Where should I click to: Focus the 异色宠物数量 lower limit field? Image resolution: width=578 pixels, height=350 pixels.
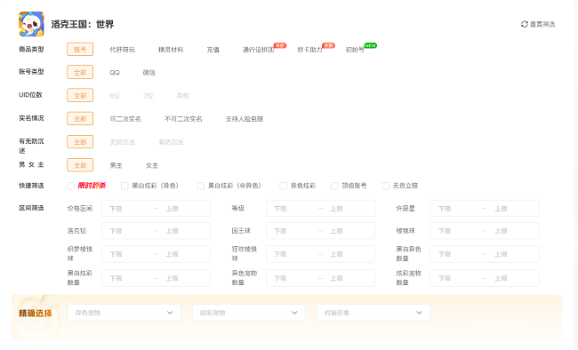292,278
